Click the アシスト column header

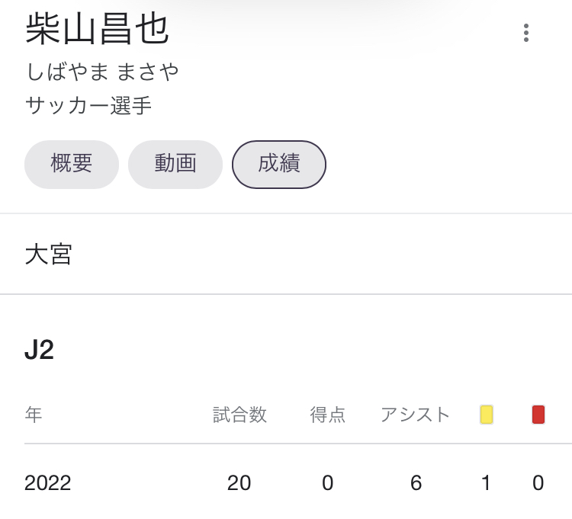[x=416, y=415]
